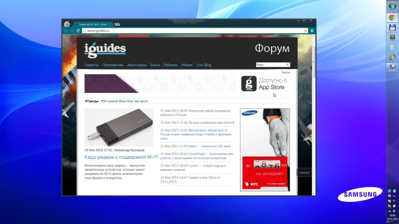The height and width of the screenshot is (224, 399).
Task: Click the dark S-logo taskbar icon
Action: pyautogui.click(x=392, y=37)
